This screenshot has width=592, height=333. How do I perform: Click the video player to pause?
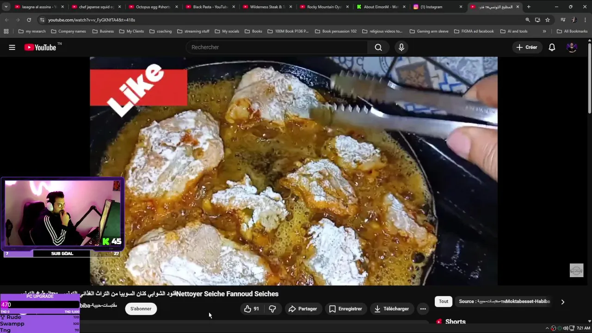click(294, 171)
